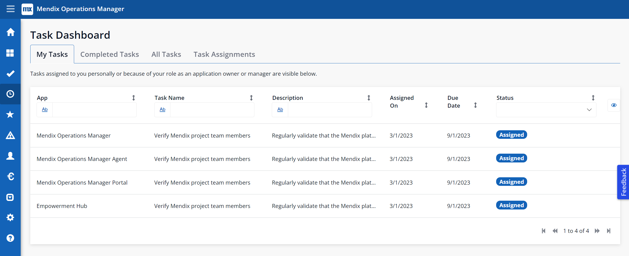Click the Mendix Operations Manager header title
Viewport: 629px width, 256px height.
tap(80, 9)
